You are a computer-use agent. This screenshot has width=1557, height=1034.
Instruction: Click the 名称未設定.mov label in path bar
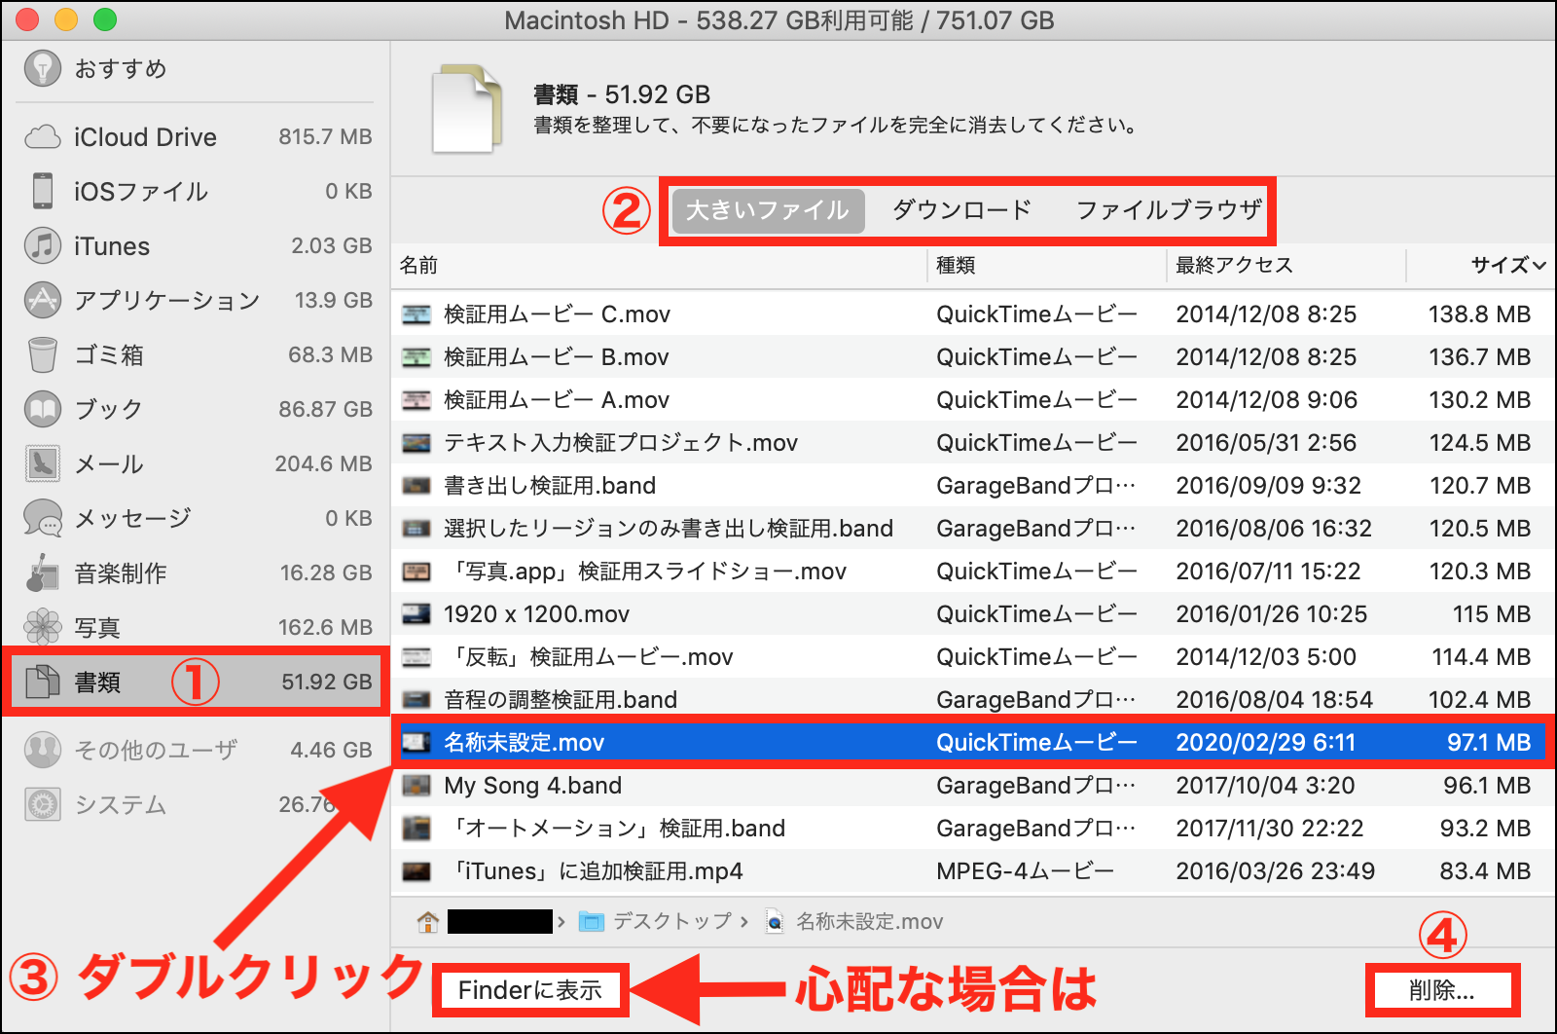tap(870, 921)
